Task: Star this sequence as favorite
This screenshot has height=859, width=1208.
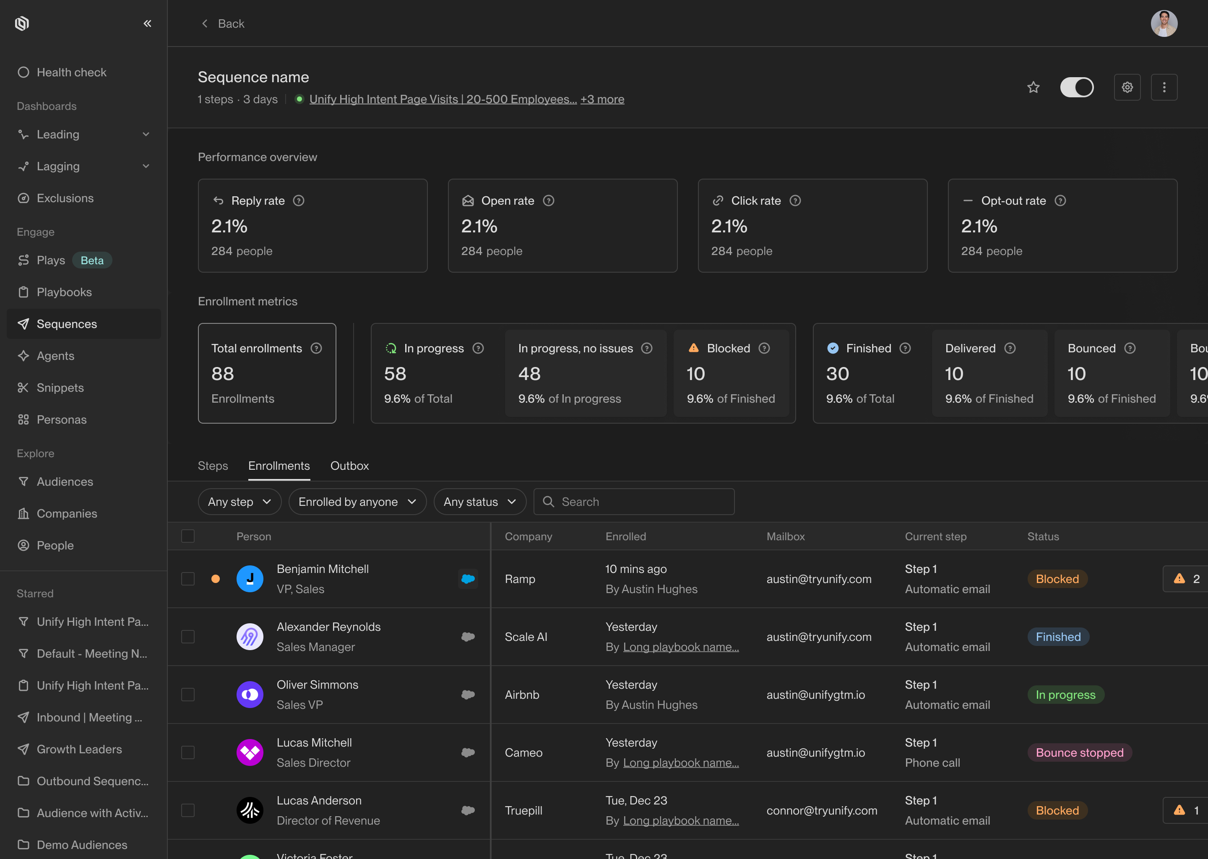Action: click(1033, 87)
